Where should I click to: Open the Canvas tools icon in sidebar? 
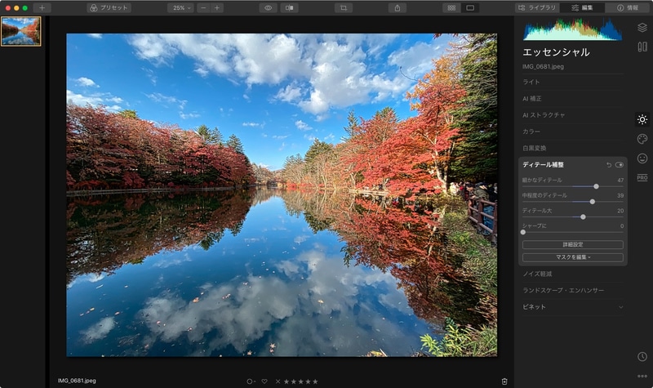coord(642,47)
